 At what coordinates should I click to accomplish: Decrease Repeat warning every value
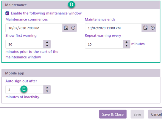(127, 46)
